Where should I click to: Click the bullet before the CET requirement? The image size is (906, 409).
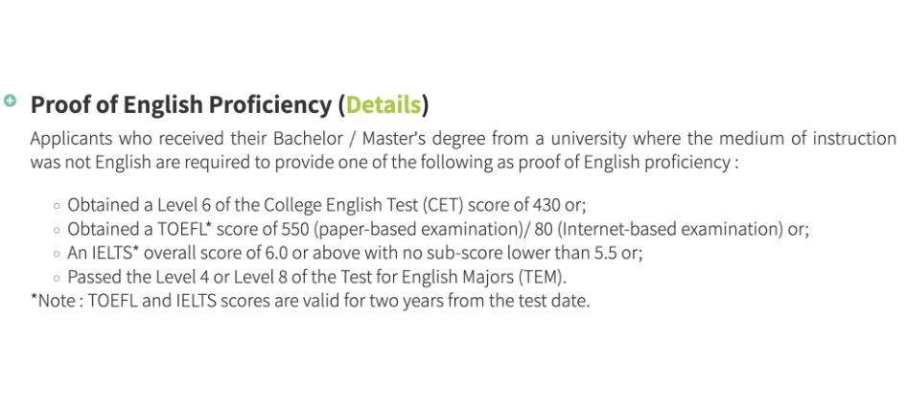[58, 205]
